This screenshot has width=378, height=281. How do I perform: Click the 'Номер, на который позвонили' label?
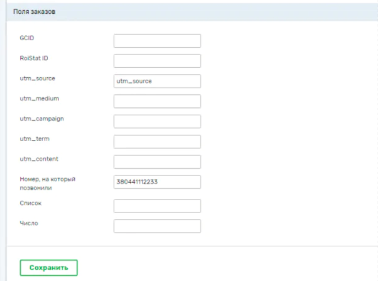[47, 183]
